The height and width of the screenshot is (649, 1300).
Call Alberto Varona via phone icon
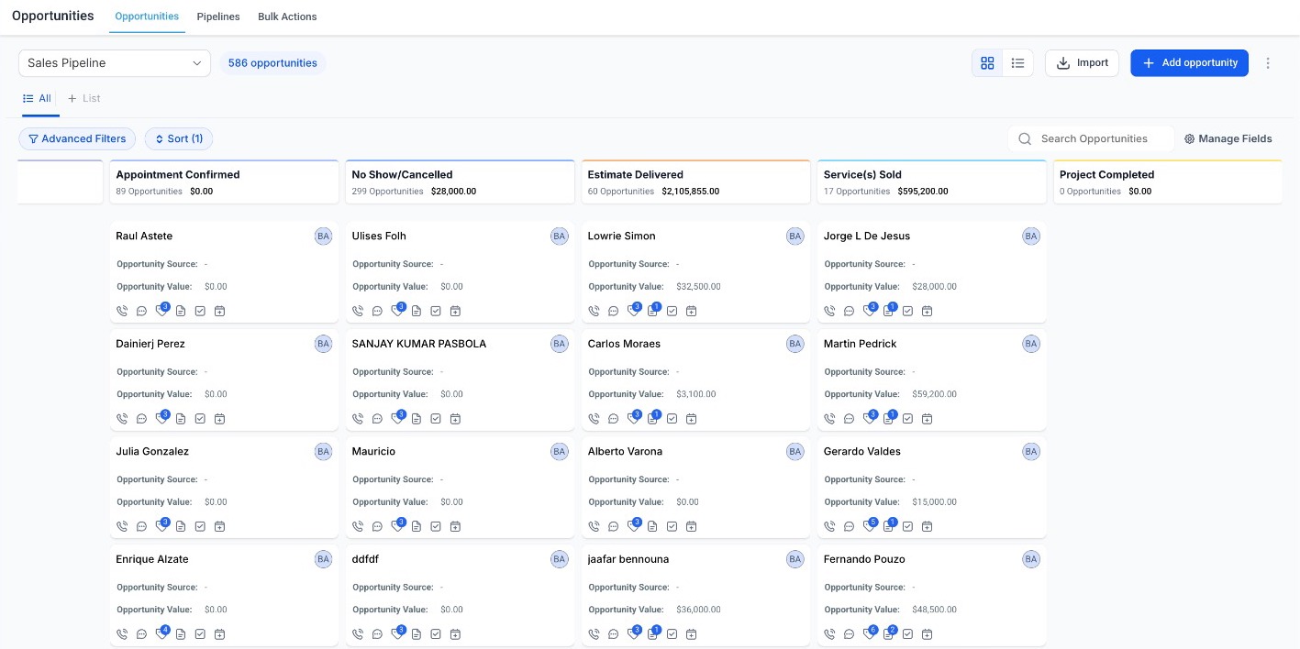point(594,526)
